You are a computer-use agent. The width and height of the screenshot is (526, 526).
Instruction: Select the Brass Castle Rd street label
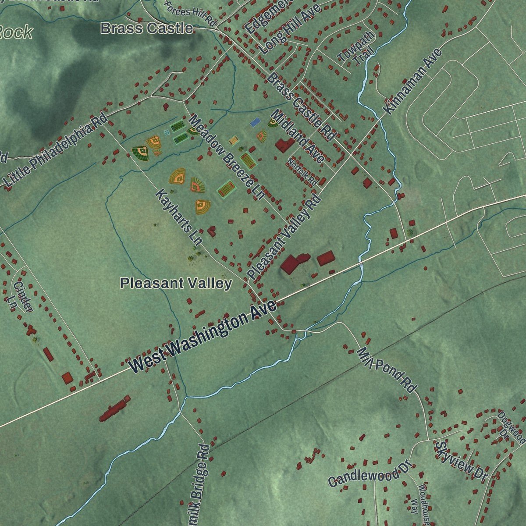pos(301,107)
